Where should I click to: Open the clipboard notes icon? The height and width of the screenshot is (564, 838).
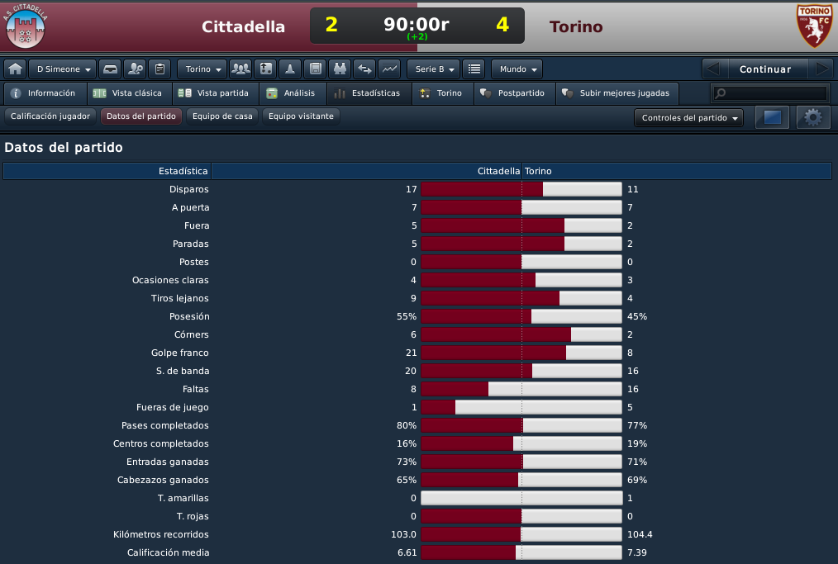[x=160, y=69]
